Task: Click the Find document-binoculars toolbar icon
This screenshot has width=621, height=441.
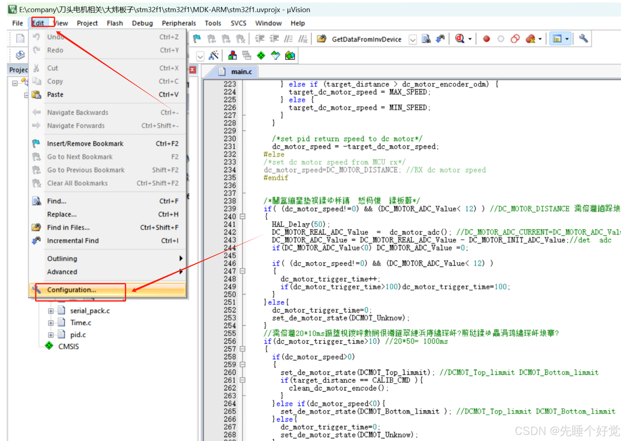Action: 426,39
